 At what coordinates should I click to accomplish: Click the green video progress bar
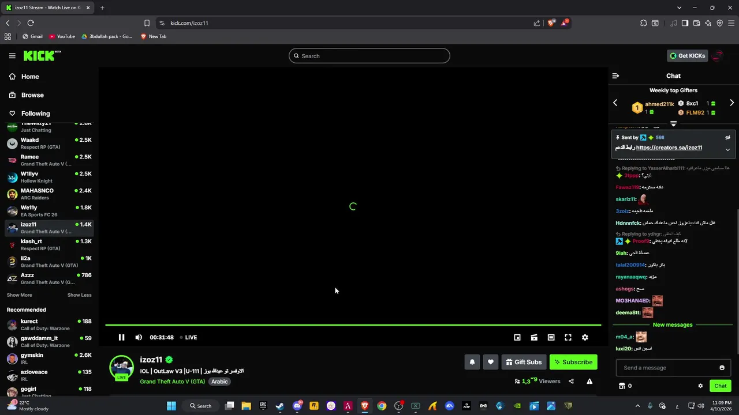(353, 325)
